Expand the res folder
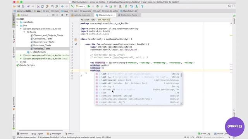248x139 pixels. [x=17, y=62]
